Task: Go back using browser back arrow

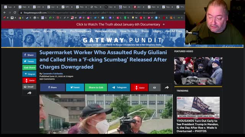Action: [5, 13]
